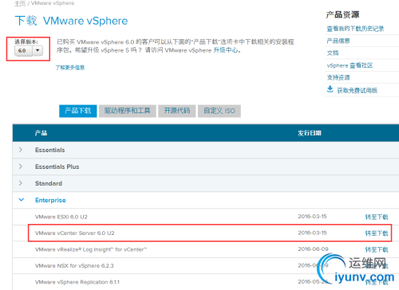The height and width of the screenshot is (290, 399).
Task: Visit the vSphere 查看社区 link
Action: pos(350,65)
